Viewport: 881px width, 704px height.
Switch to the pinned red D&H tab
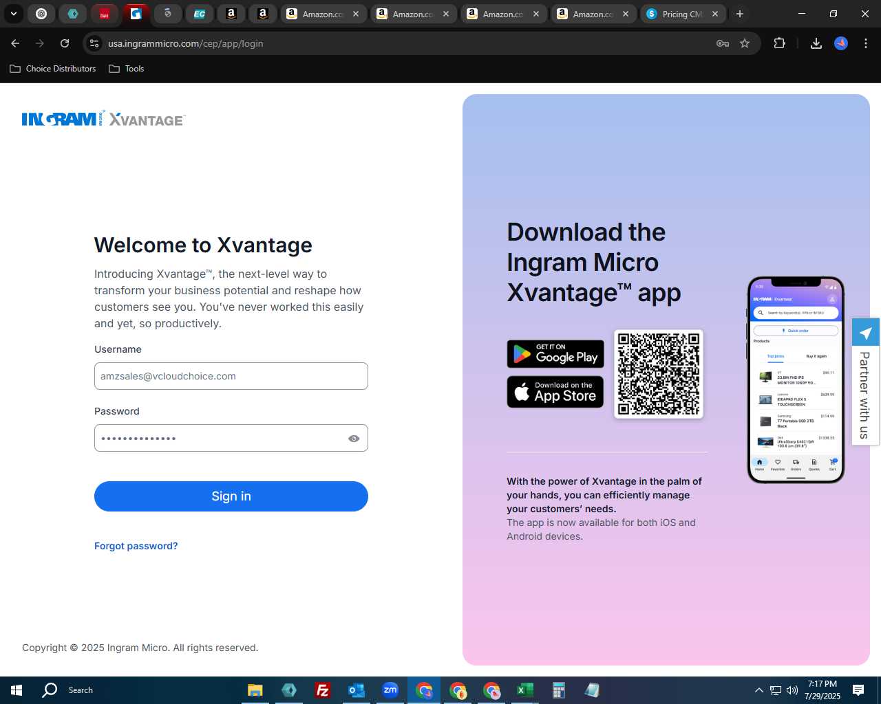coord(104,14)
